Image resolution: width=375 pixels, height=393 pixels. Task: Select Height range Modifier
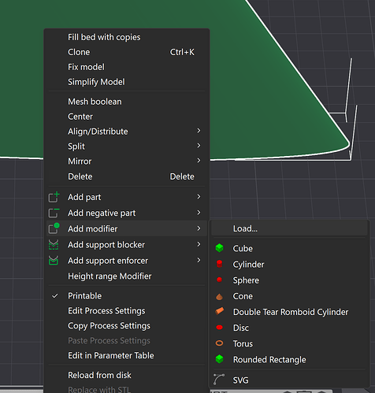coord(126,276)
